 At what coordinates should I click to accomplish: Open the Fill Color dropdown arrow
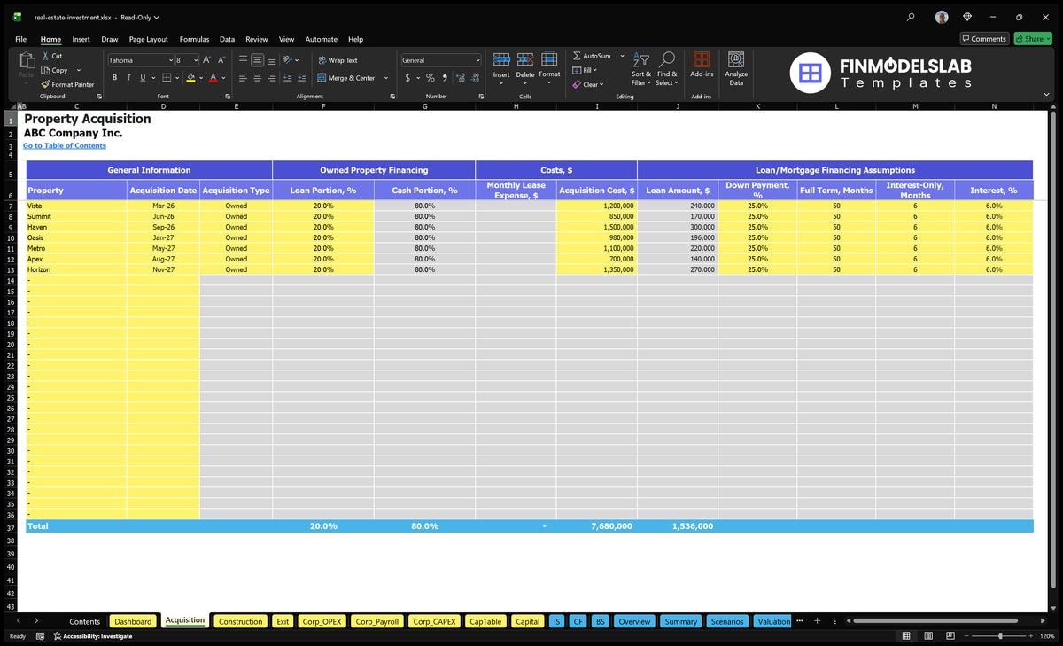tap(200, 78)
